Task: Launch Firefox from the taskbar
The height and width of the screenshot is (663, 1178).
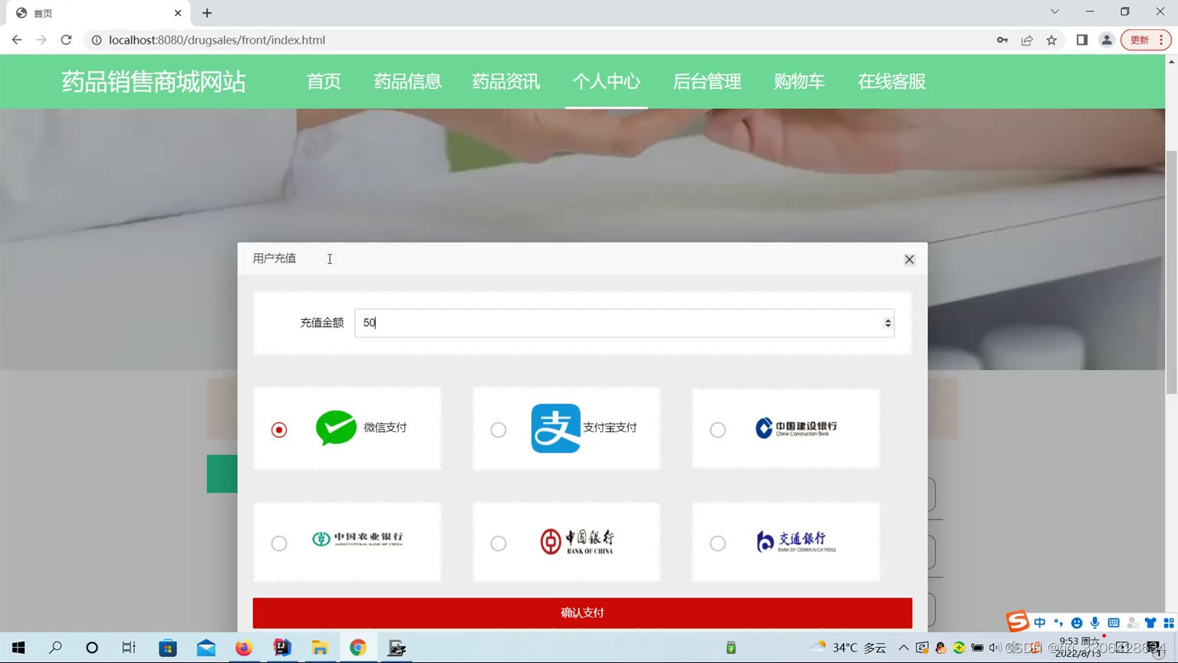Action: [244, 648]
